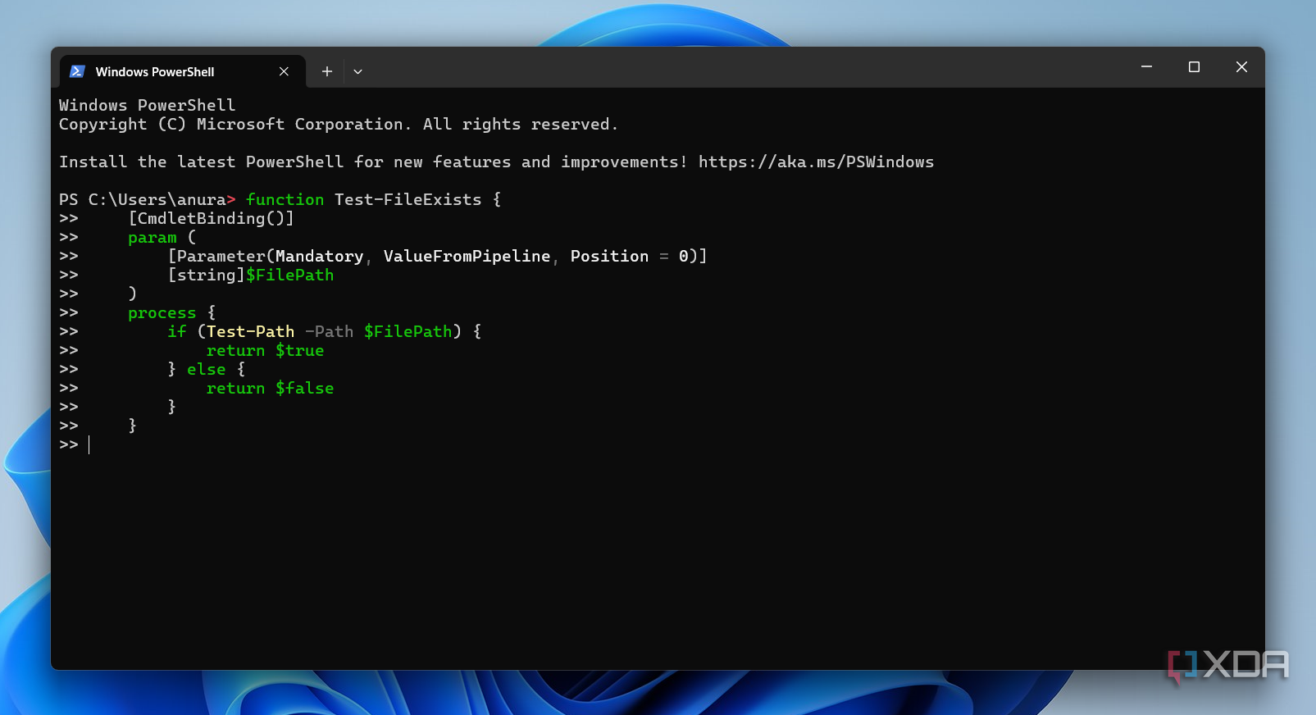This screenshot has width=1316, height=715.
Task: Click the 'ValueFromPipeline' attribute text
Action: tap(467, 256)
